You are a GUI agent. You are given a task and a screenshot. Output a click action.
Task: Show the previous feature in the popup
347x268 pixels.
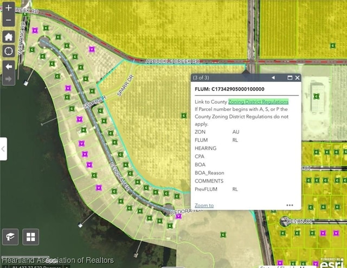pyautogui.click(x=273, y=78)
